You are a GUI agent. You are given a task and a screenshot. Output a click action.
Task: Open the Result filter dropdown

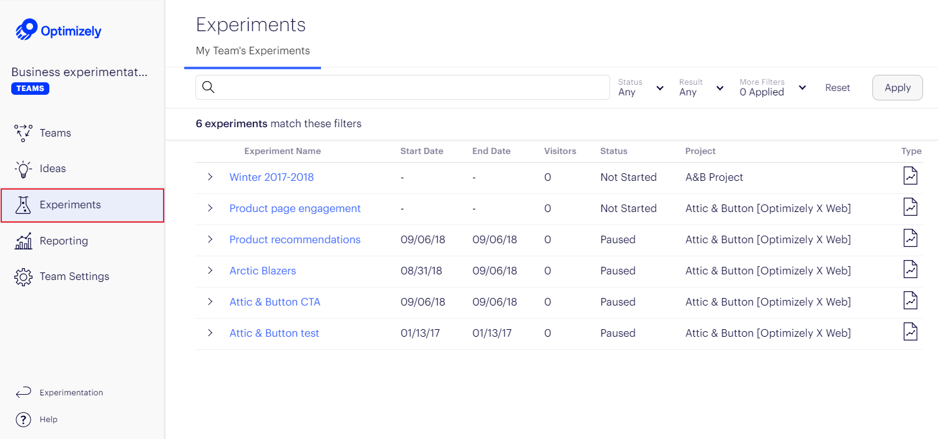(x=701, y=88)
